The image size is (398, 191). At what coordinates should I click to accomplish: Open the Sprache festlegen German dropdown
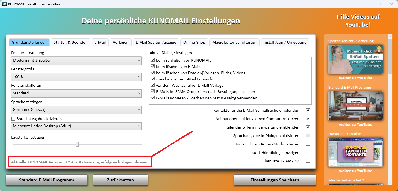pos(76,110)
